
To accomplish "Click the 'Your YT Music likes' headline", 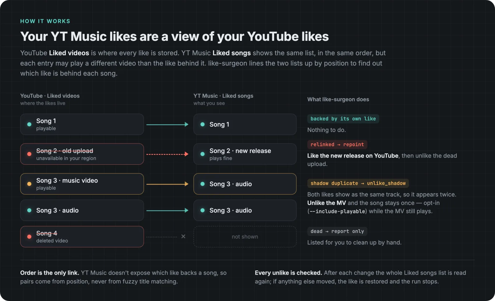I will point(174,36).
